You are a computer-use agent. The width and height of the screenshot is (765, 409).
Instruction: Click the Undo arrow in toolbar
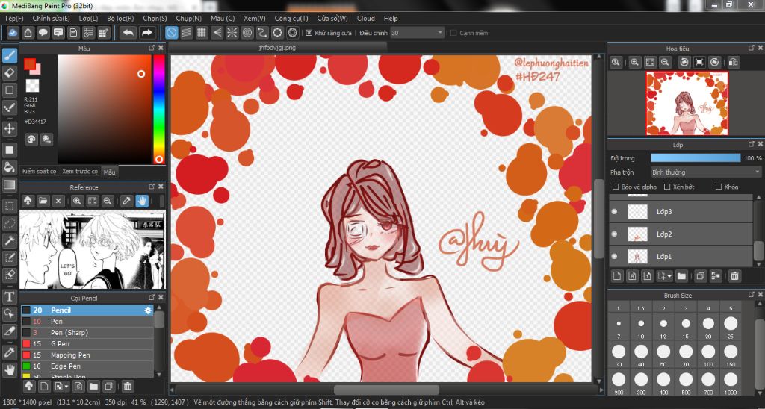pos(128,33)
